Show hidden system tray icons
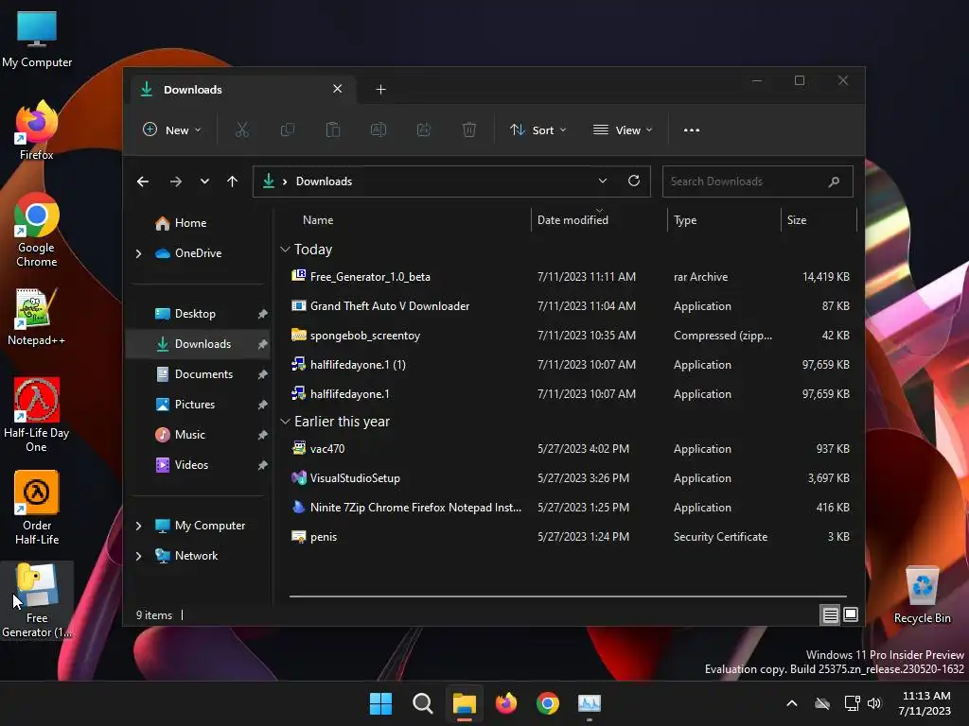 [x=792, y=703]
